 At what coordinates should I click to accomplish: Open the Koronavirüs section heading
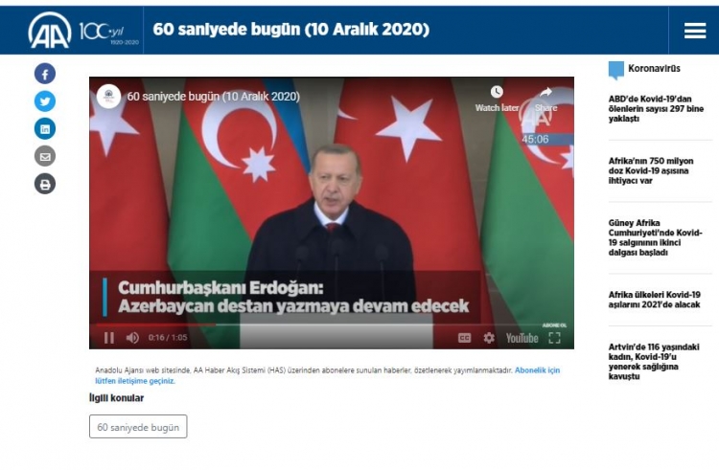654,69
